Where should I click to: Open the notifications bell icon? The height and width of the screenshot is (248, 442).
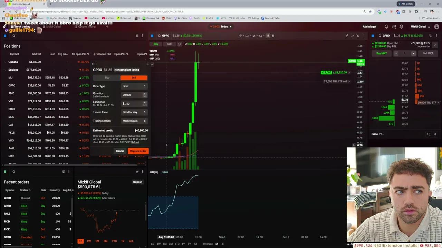tap(386, 27)
